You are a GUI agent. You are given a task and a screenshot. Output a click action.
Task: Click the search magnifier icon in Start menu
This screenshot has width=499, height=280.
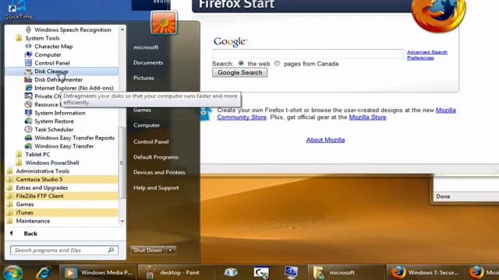coord(111,250)
